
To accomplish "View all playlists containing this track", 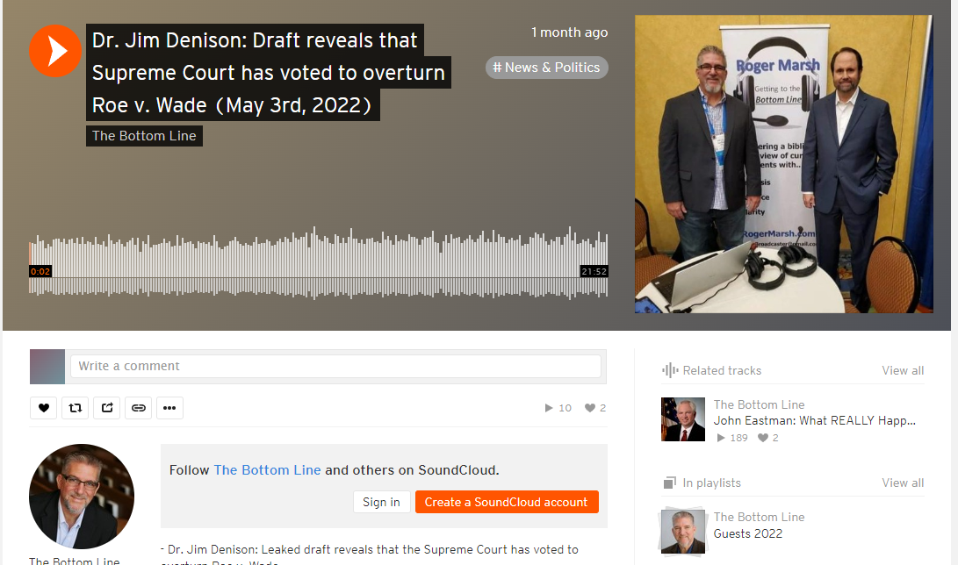I will click(x=903, y=483).
